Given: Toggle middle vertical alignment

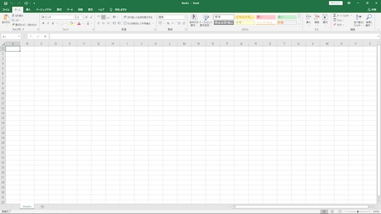Looking at the screenshot, I should tap(103, 17).
